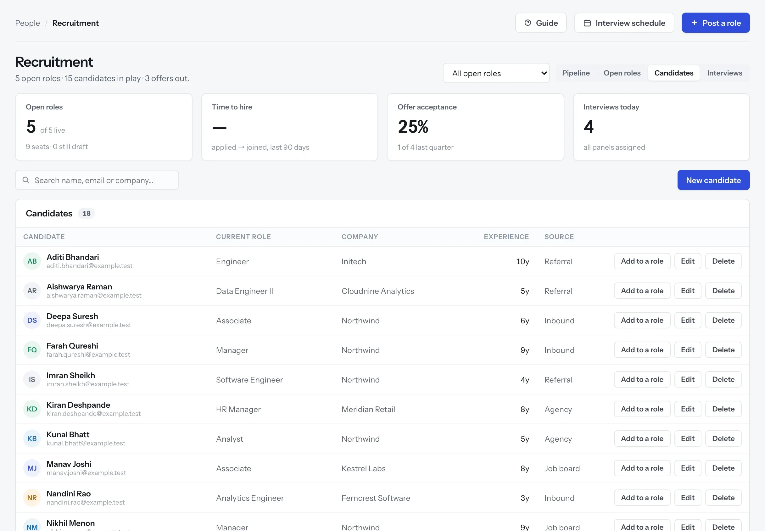This screenshot has height=531, width=765.
Task: Open the All open roles dropdown
Action: pos(496,73)
